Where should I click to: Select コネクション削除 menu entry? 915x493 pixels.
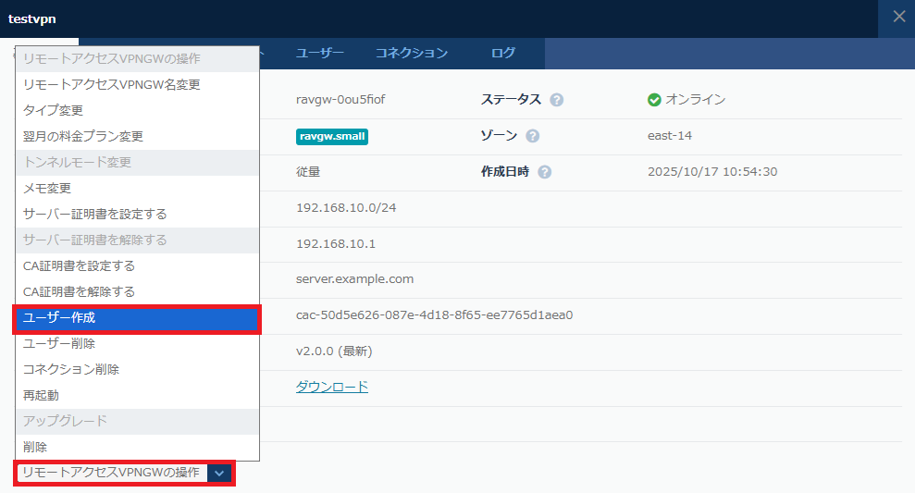tap(71, 369)
